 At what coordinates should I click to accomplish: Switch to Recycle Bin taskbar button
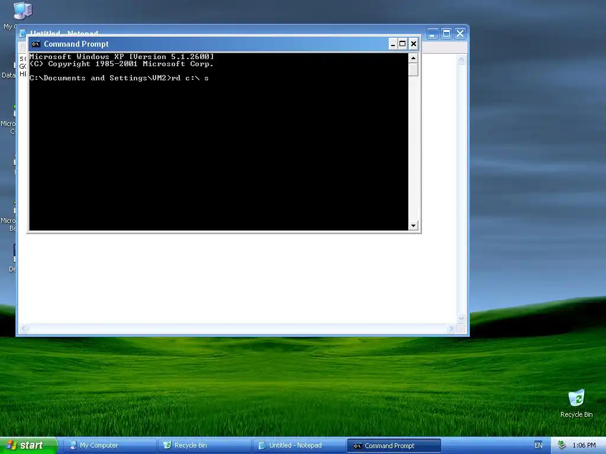(x=204, y=446)
